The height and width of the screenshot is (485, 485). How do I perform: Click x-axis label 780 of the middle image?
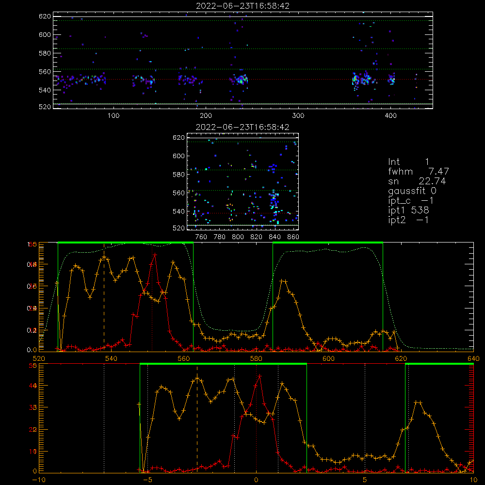220,237
